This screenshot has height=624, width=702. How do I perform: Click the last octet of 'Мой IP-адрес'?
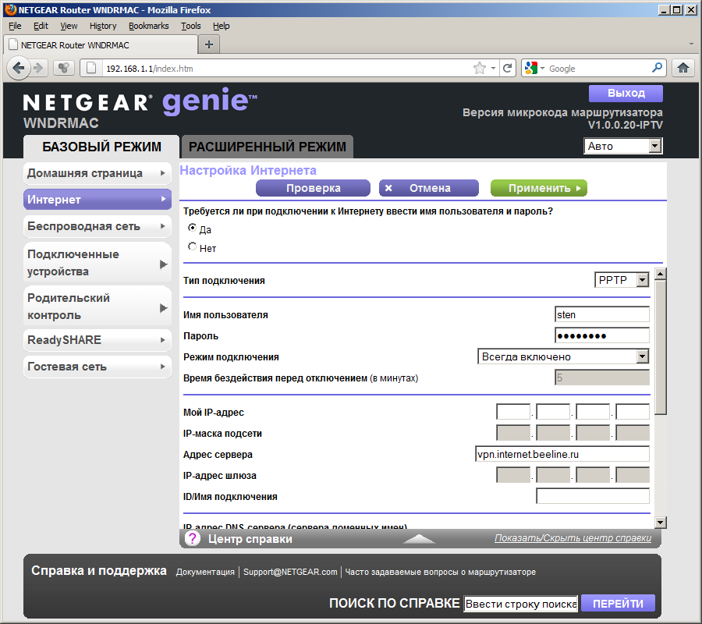[633, 412]
